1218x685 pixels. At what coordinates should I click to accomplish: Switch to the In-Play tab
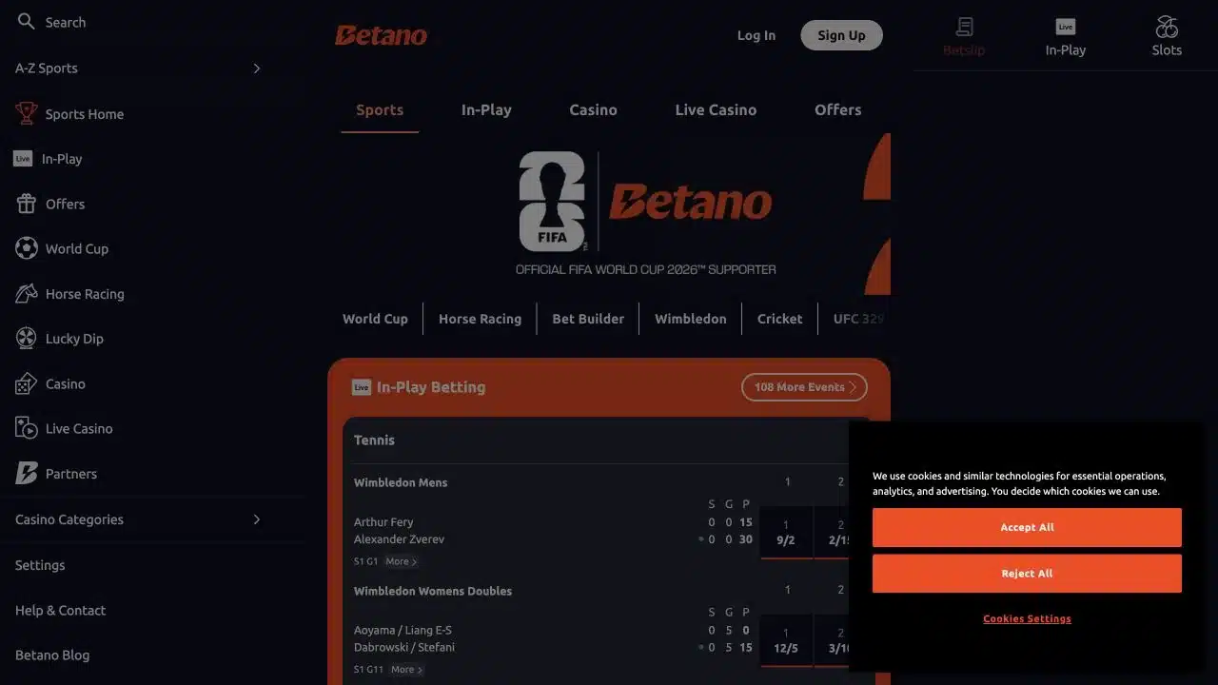(486, 109)
